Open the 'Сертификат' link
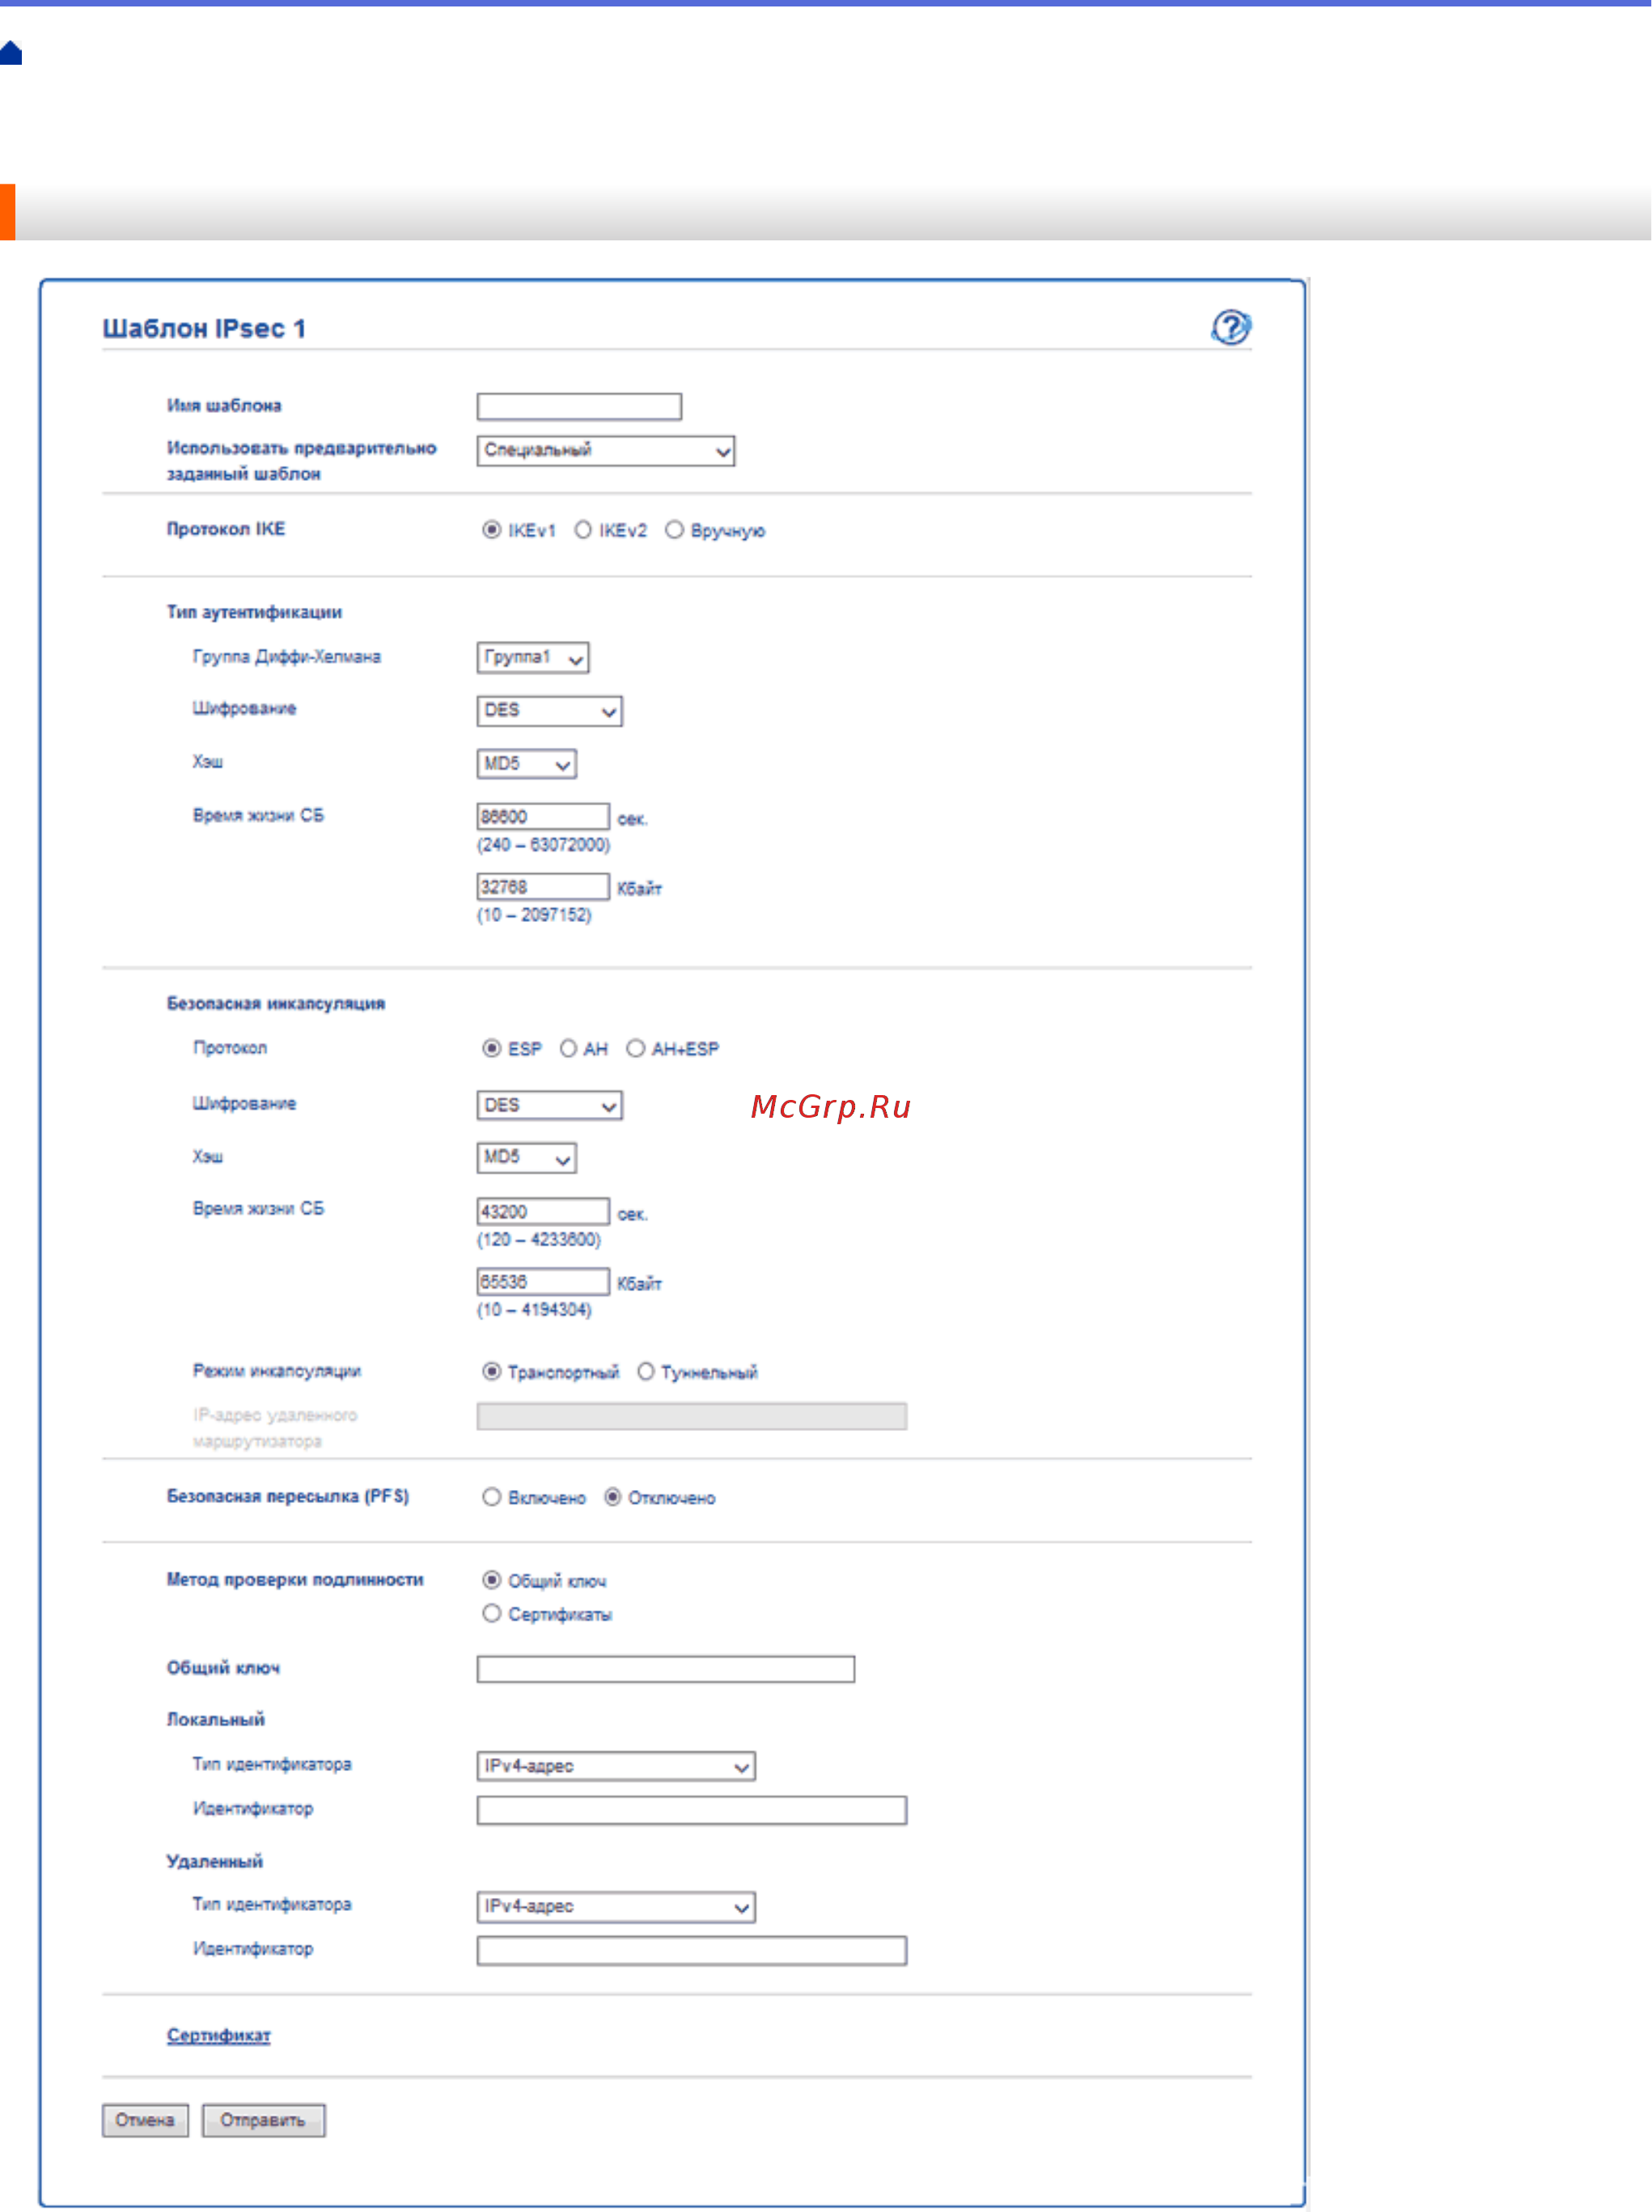 (x=219, y=2035)
